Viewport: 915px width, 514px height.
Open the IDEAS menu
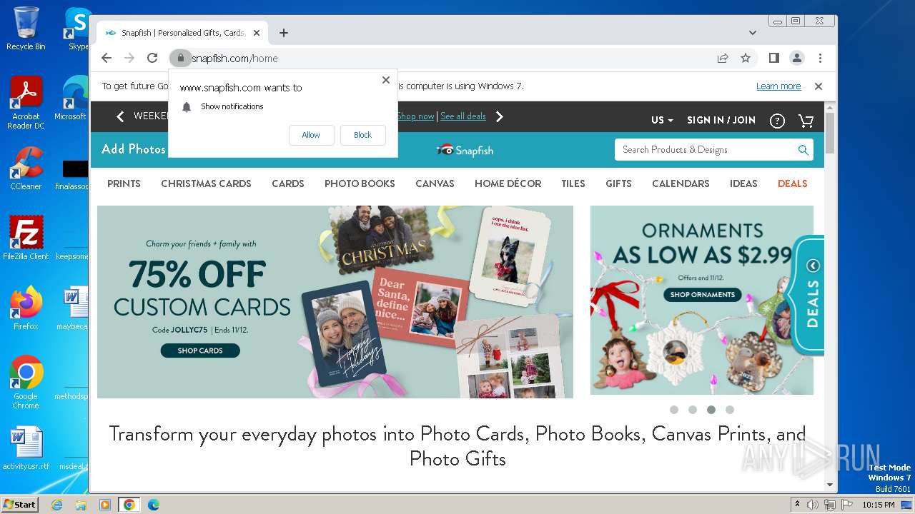point(743,183)
